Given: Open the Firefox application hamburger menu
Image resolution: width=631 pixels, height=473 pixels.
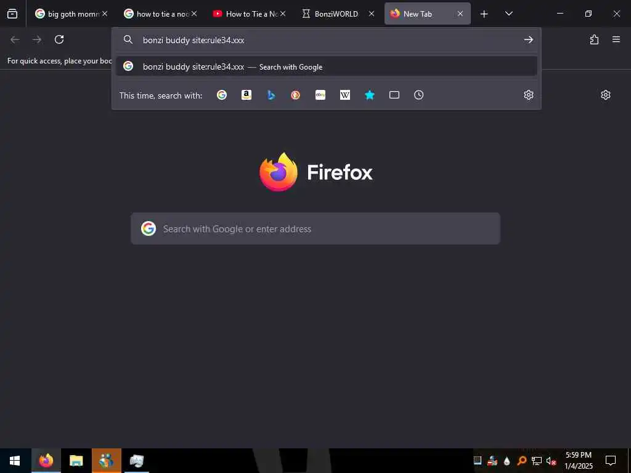Looking at the screenshot, I should click(x=616, y=39).
